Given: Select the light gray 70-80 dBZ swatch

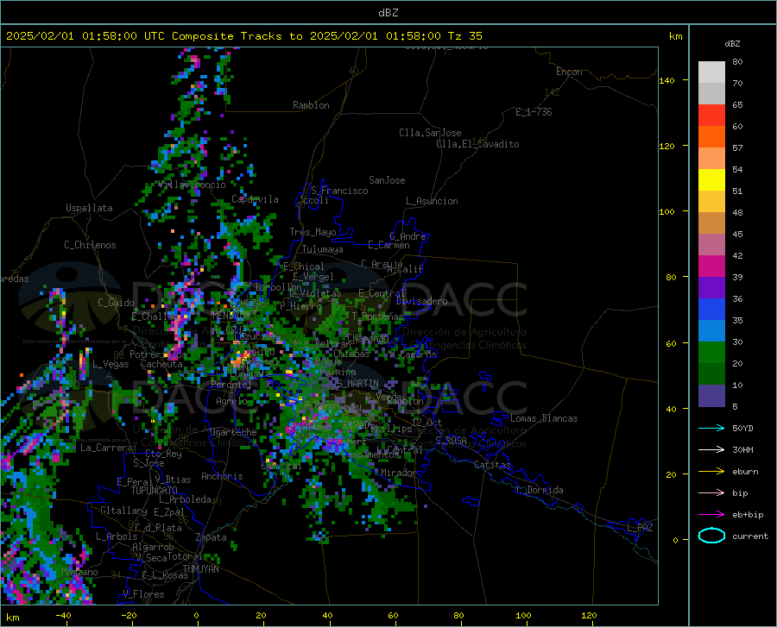Looking at the screenshot, I should [711, 72].
